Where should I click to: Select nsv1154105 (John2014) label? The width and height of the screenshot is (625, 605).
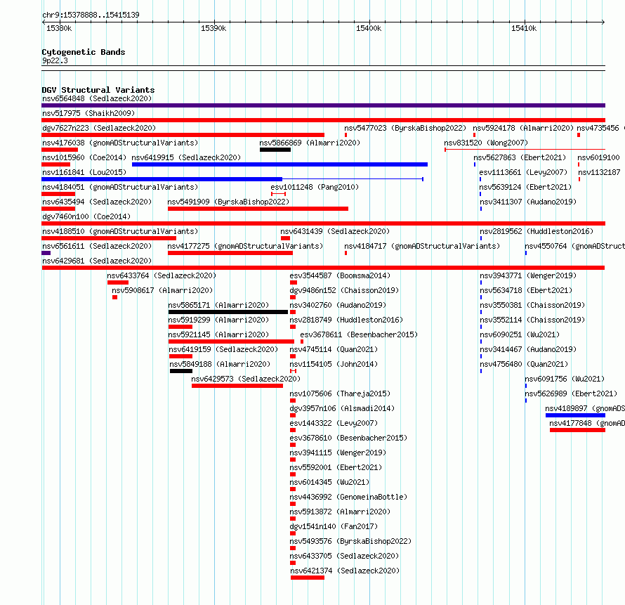pyautogui.click(x=334, y=364)
